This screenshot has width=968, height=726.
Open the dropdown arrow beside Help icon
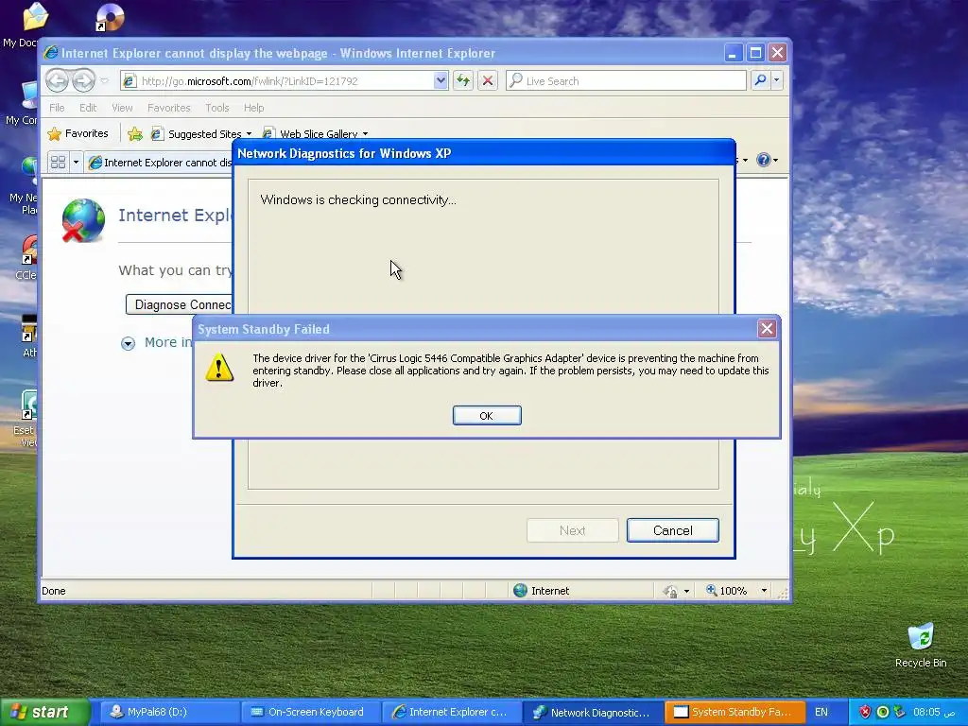click(x=775, y=161)
